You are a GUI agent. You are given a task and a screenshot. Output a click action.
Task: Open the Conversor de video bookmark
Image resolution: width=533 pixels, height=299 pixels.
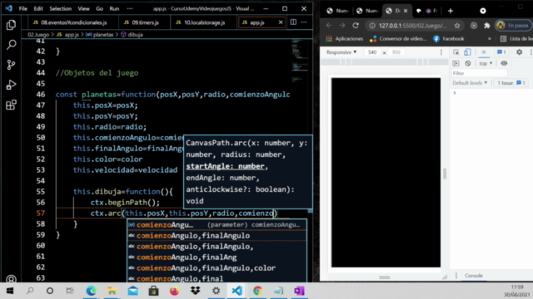coord(398,39)
